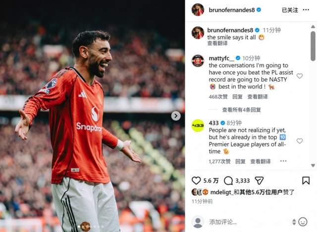This screenshot has width=317, height=232.
Task: Open the emoji picker smiley icon
Action: [303, 222]
